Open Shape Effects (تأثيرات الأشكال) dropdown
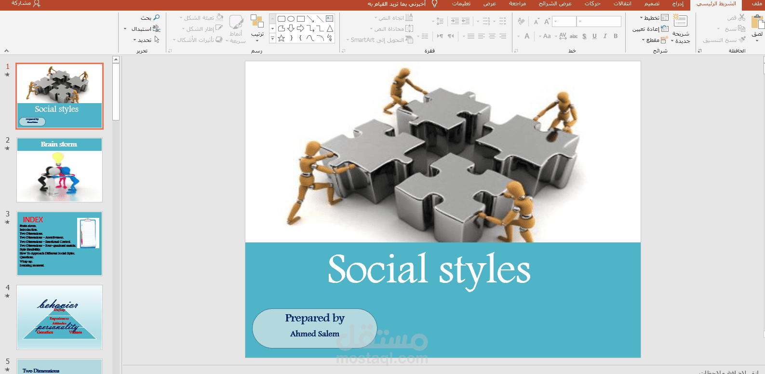This screenshot has width=765, height=374. 198,40
